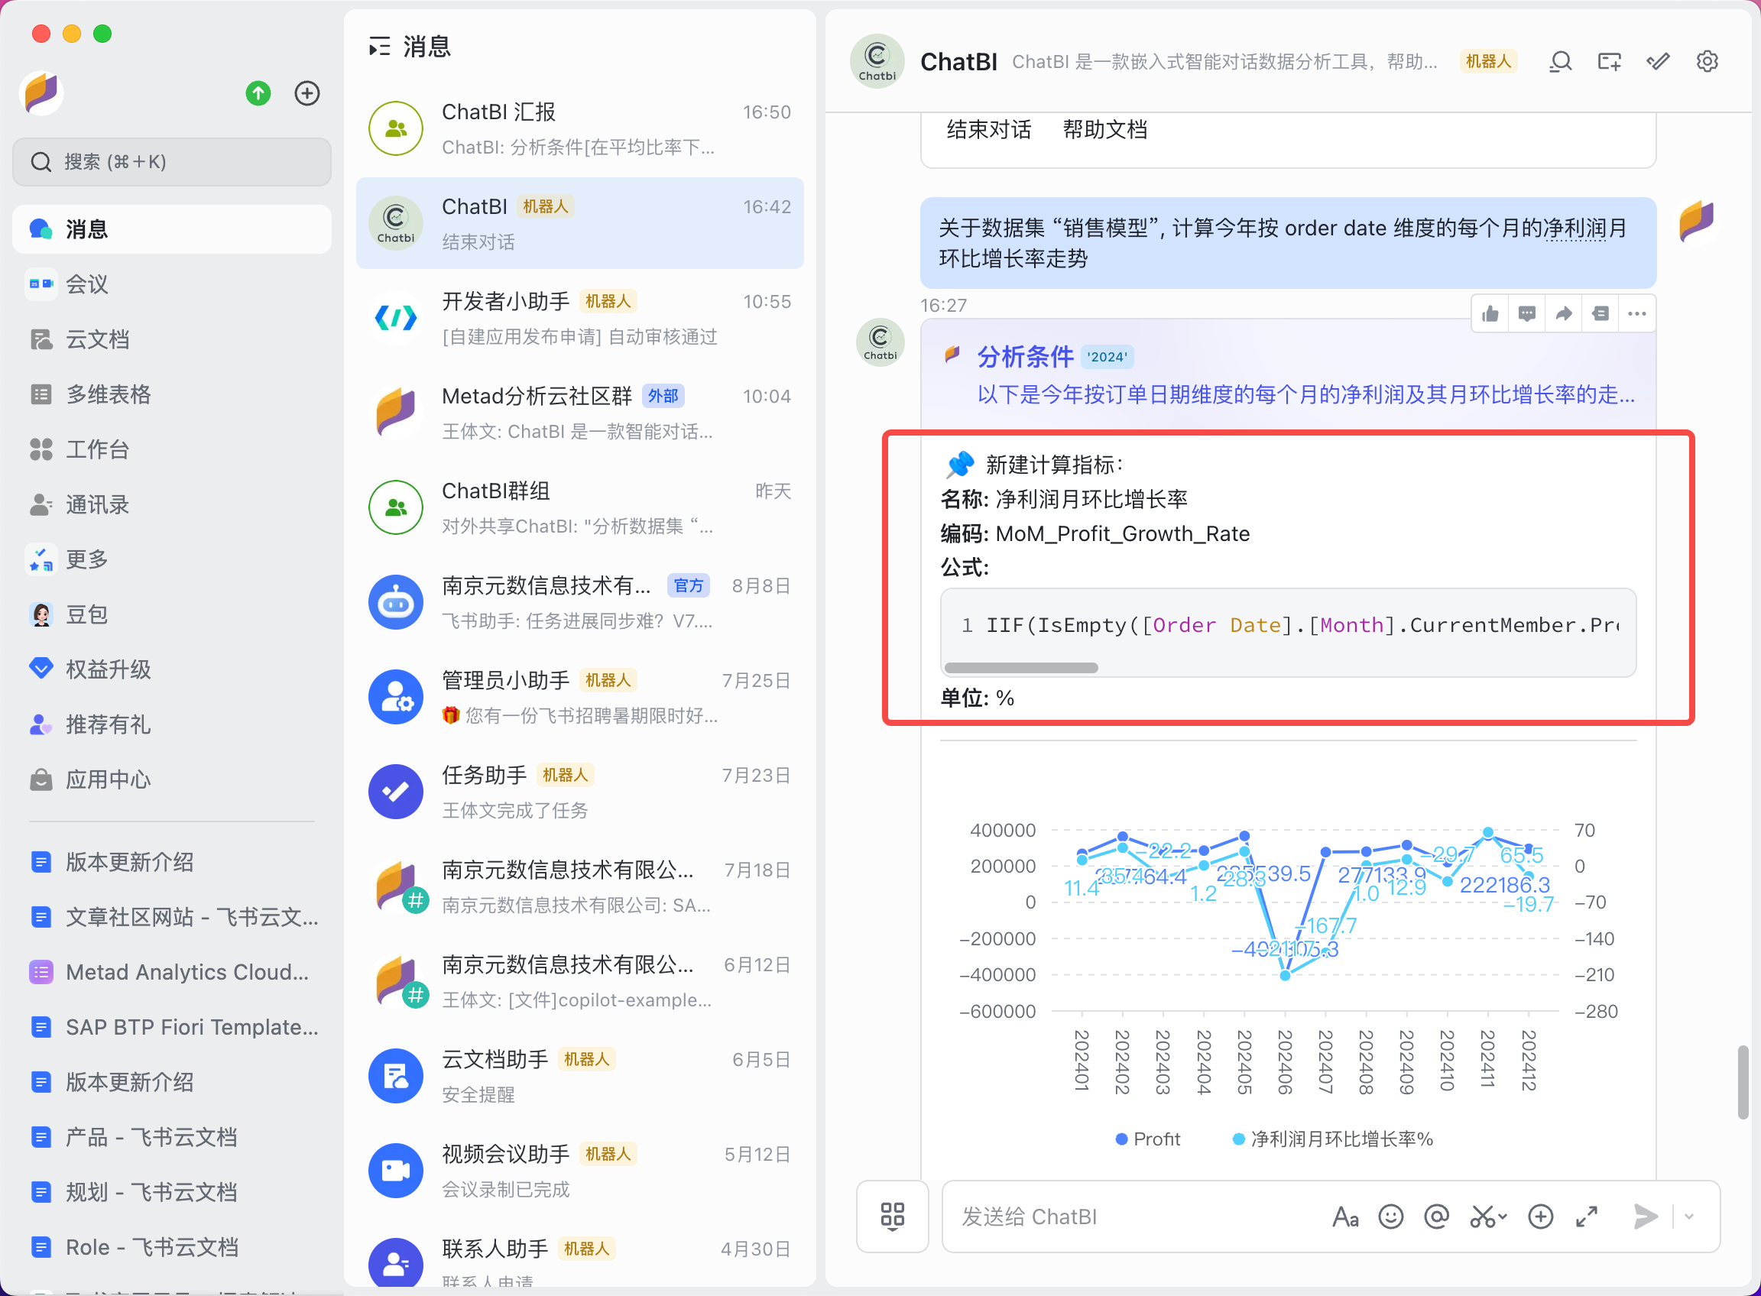
Task: Open 多维表格 in the left navigation
Action: pos(172,394)
